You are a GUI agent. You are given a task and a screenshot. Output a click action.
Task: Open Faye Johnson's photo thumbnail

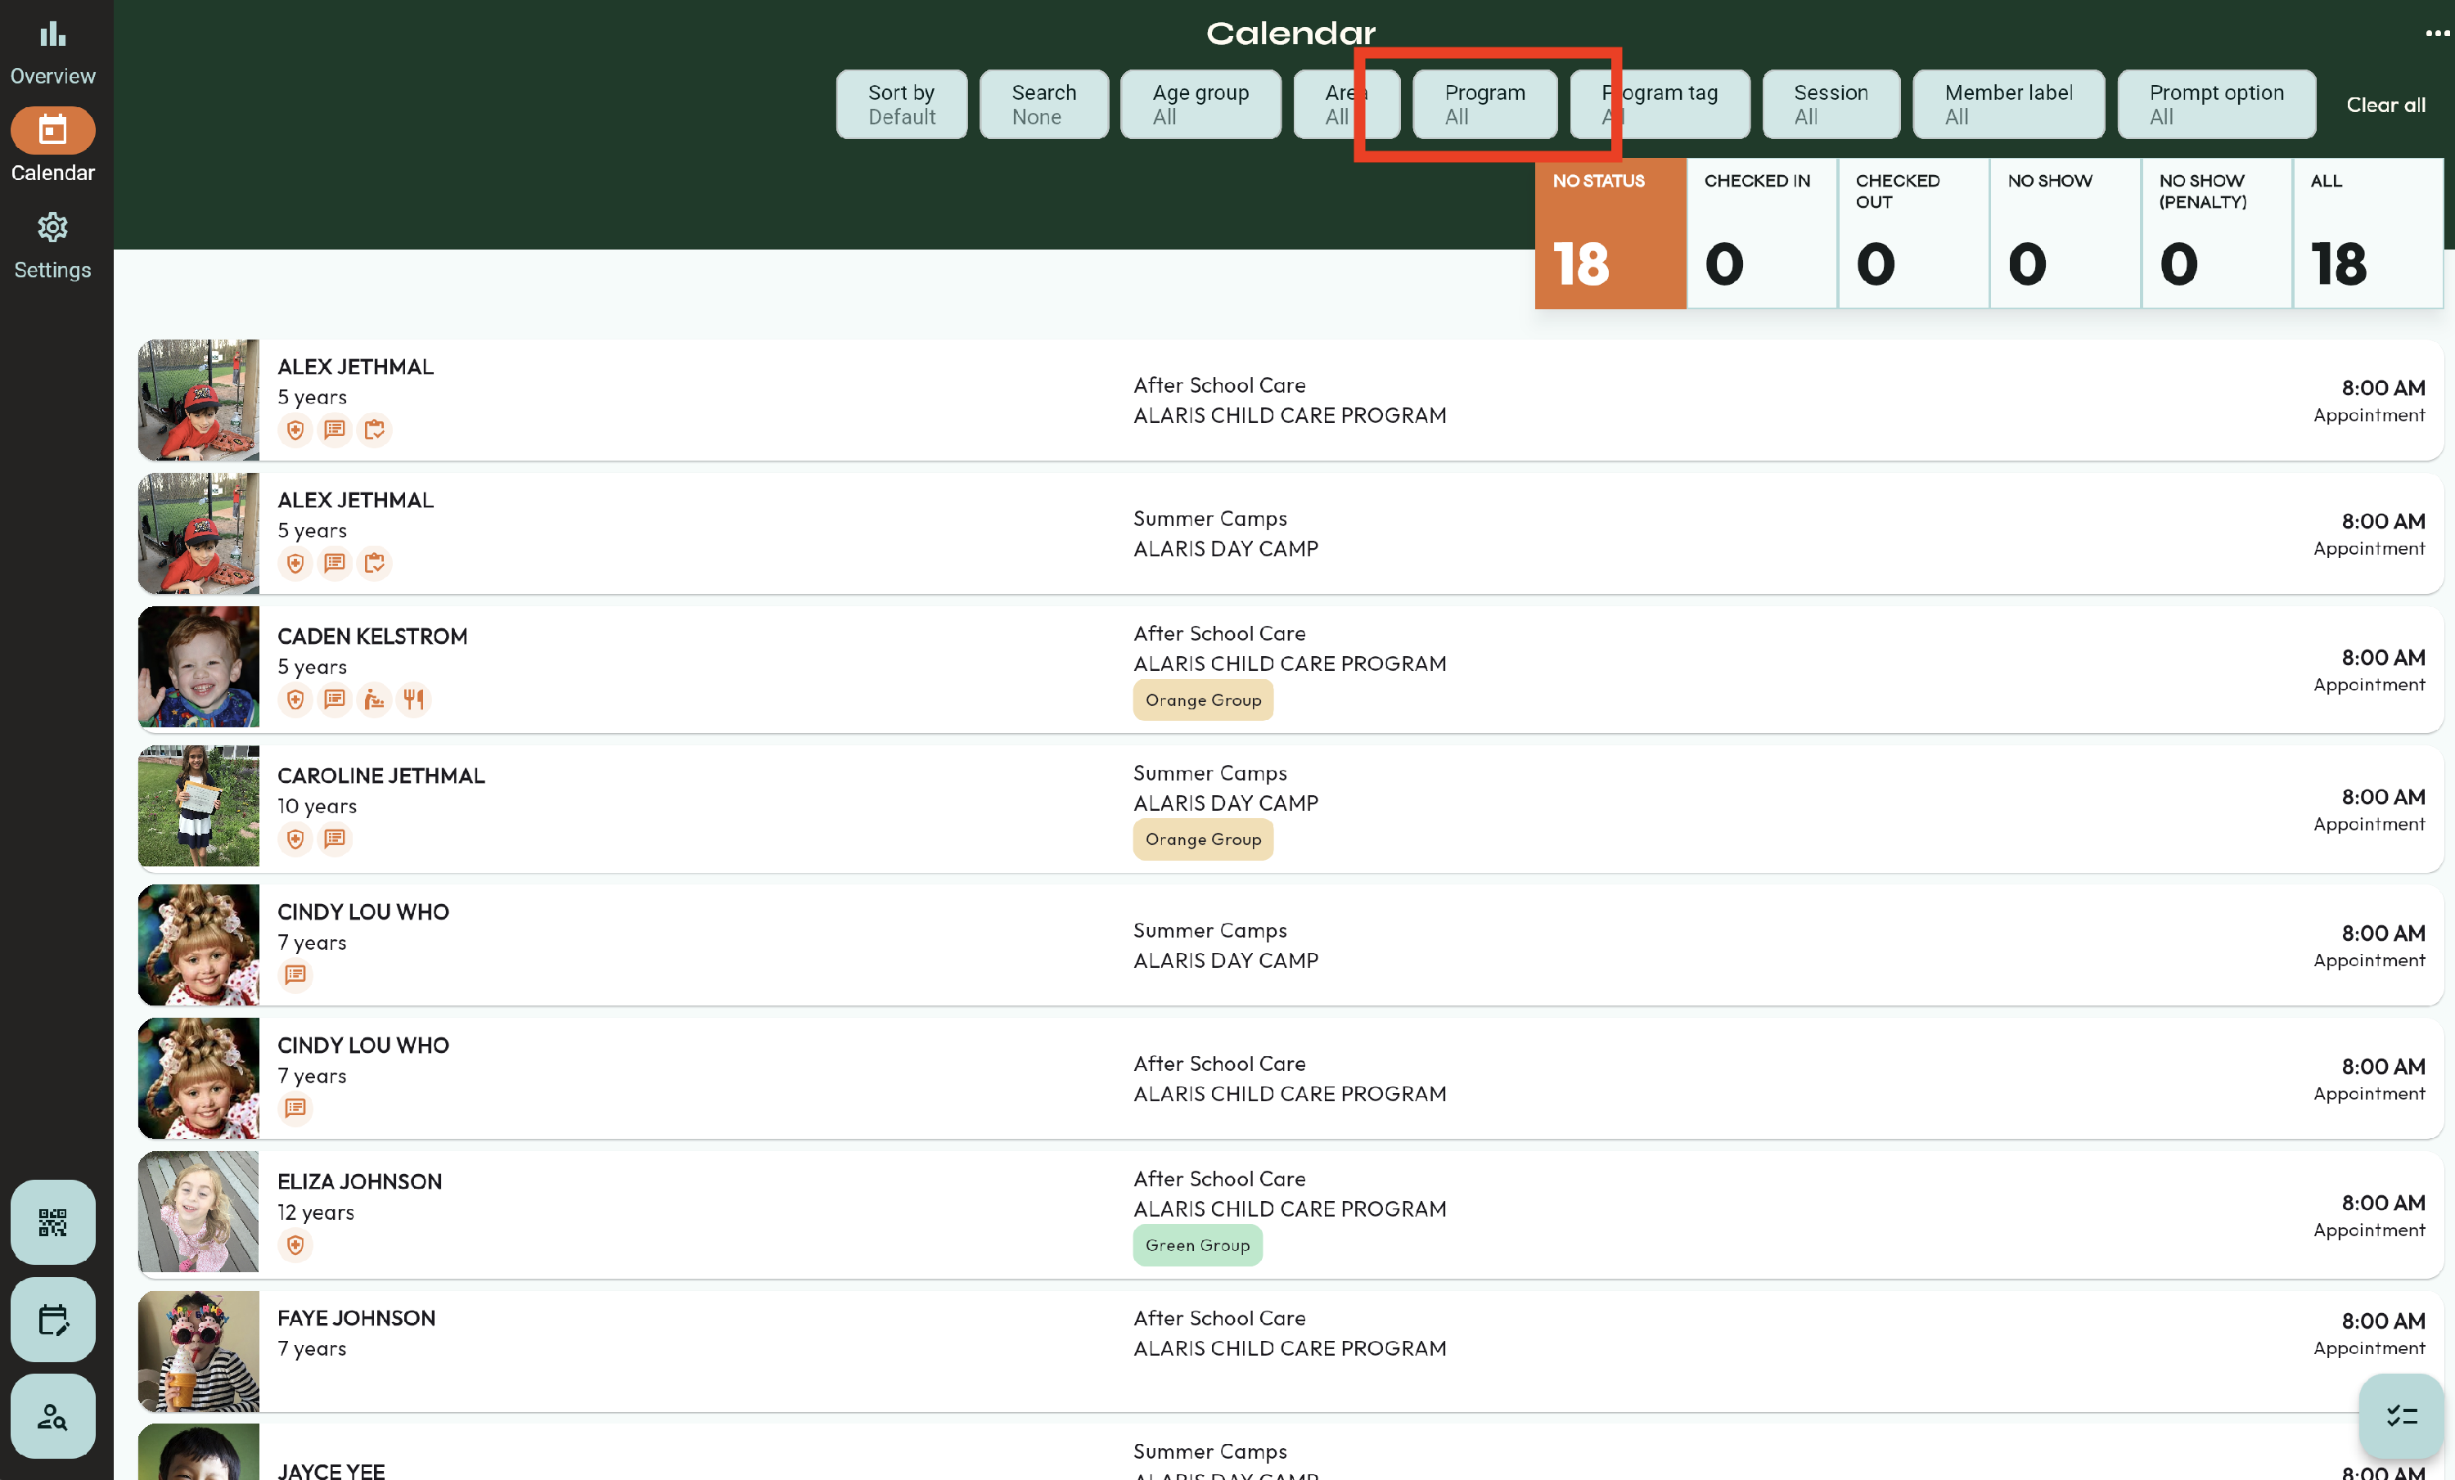[x=198, y=1351]
